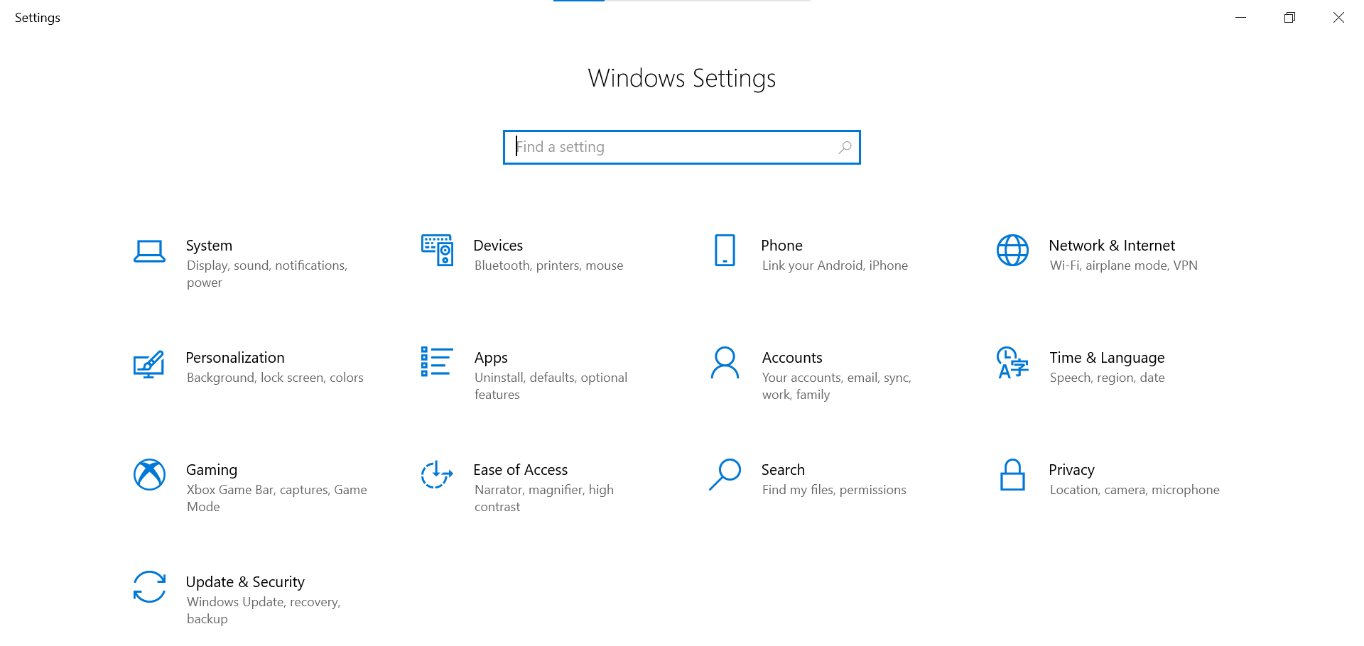Click 'Uninstall, defaults, optional features' description
The image size is (1364, 646).
coord(551,386)
